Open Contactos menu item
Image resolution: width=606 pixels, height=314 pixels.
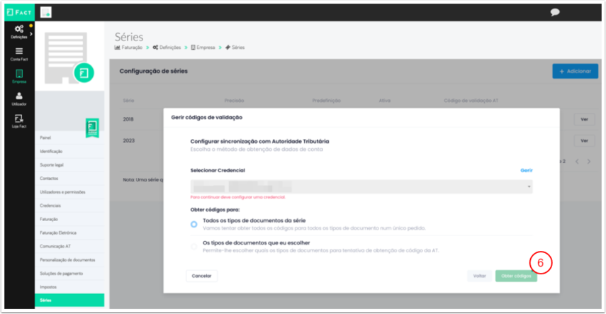pyautogui.click(x=49, y=179)
